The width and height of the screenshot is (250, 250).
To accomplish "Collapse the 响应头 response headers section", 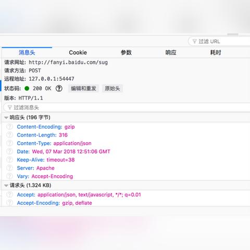I will click(x=6, y=118).
